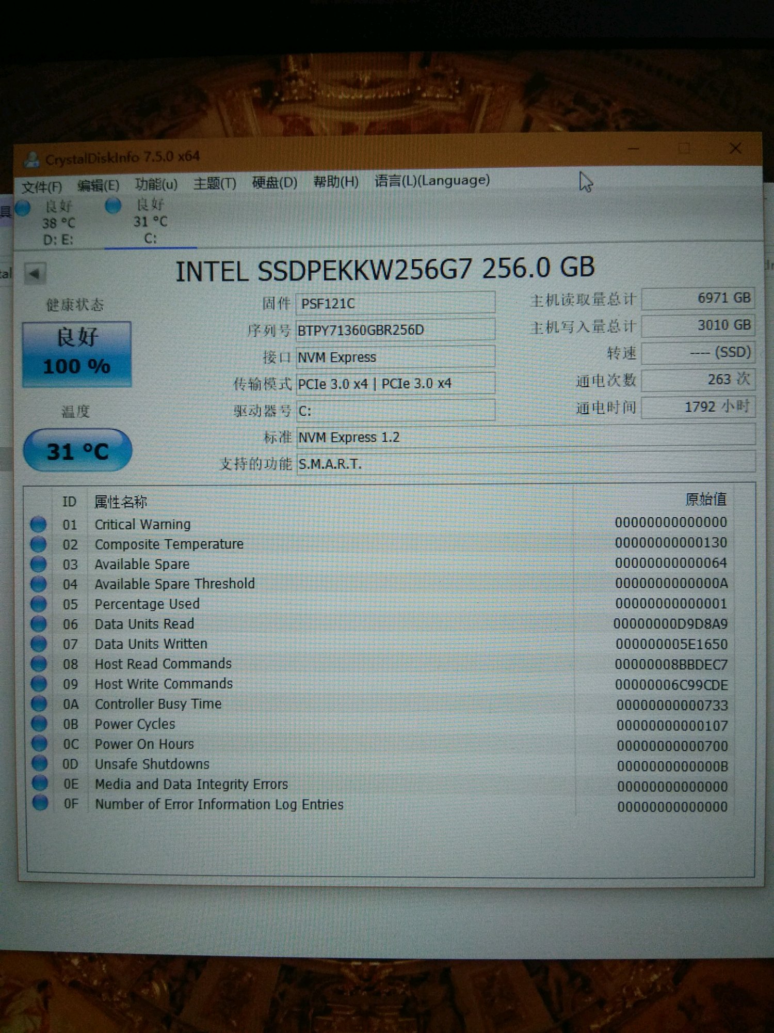Select the Host Write Commands attribute name

click(164, 684)
